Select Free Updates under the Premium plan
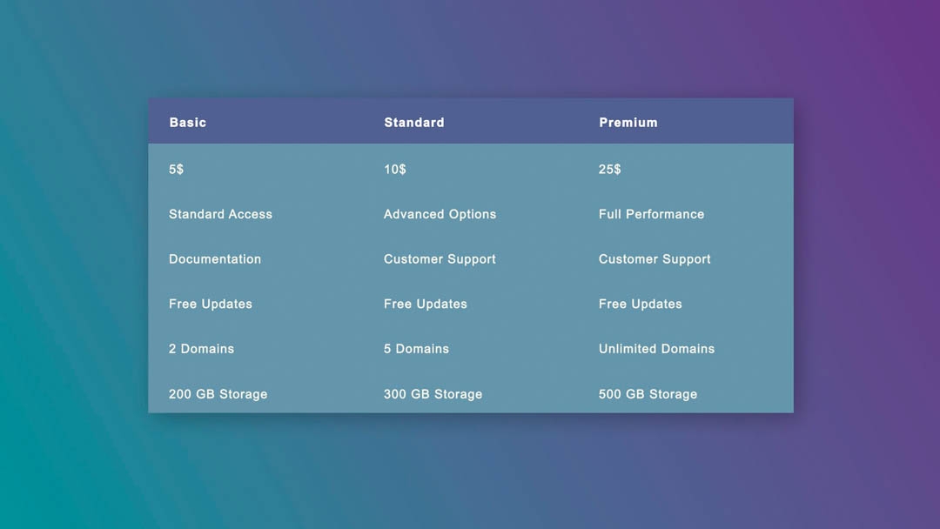The image size is (940, 529). tap(641, 304)
